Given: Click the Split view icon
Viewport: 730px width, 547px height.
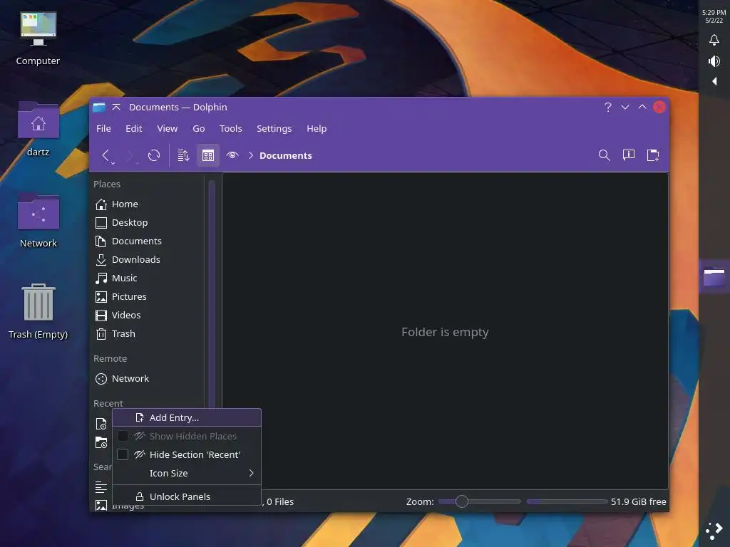Looking at the screenshot, I should [653, 155].
